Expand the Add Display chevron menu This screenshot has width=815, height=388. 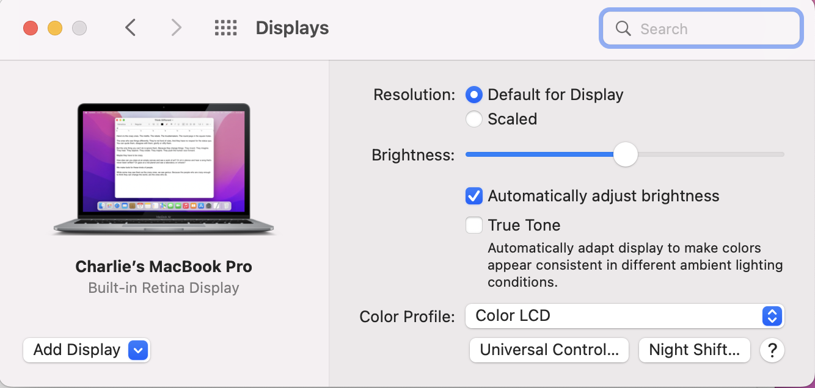tap(138, 350)
